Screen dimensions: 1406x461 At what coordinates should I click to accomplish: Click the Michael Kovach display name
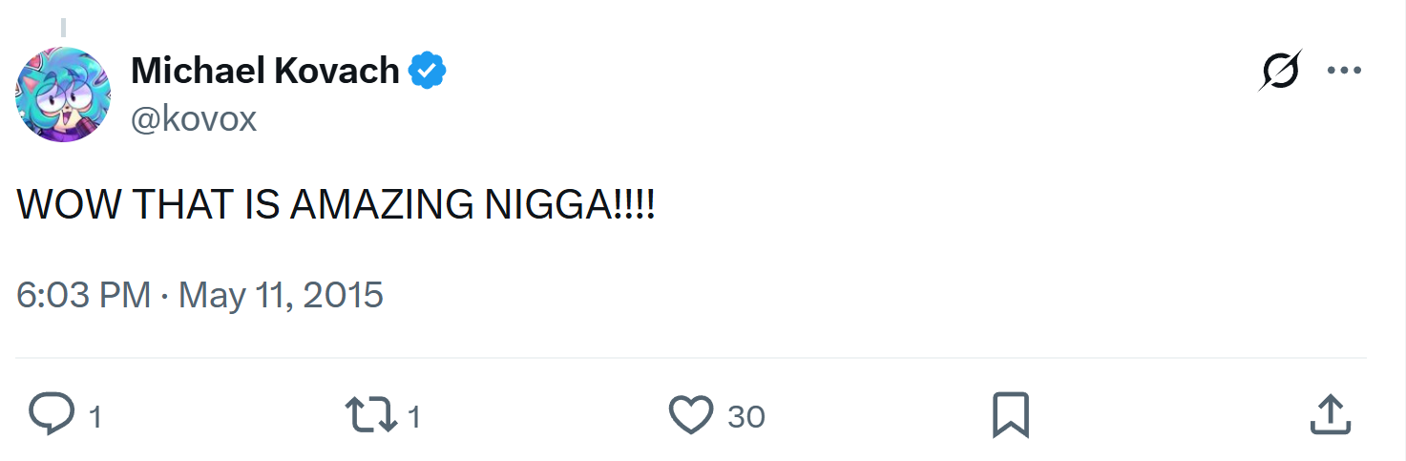[x=264, y=71]
